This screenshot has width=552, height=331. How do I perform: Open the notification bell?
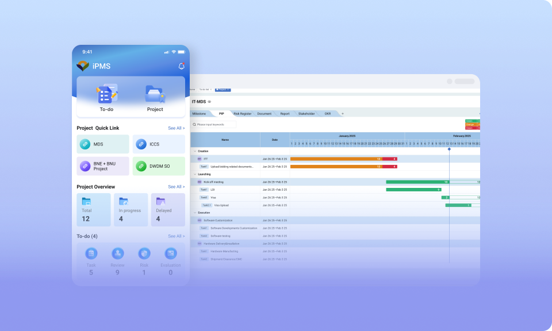181,66
